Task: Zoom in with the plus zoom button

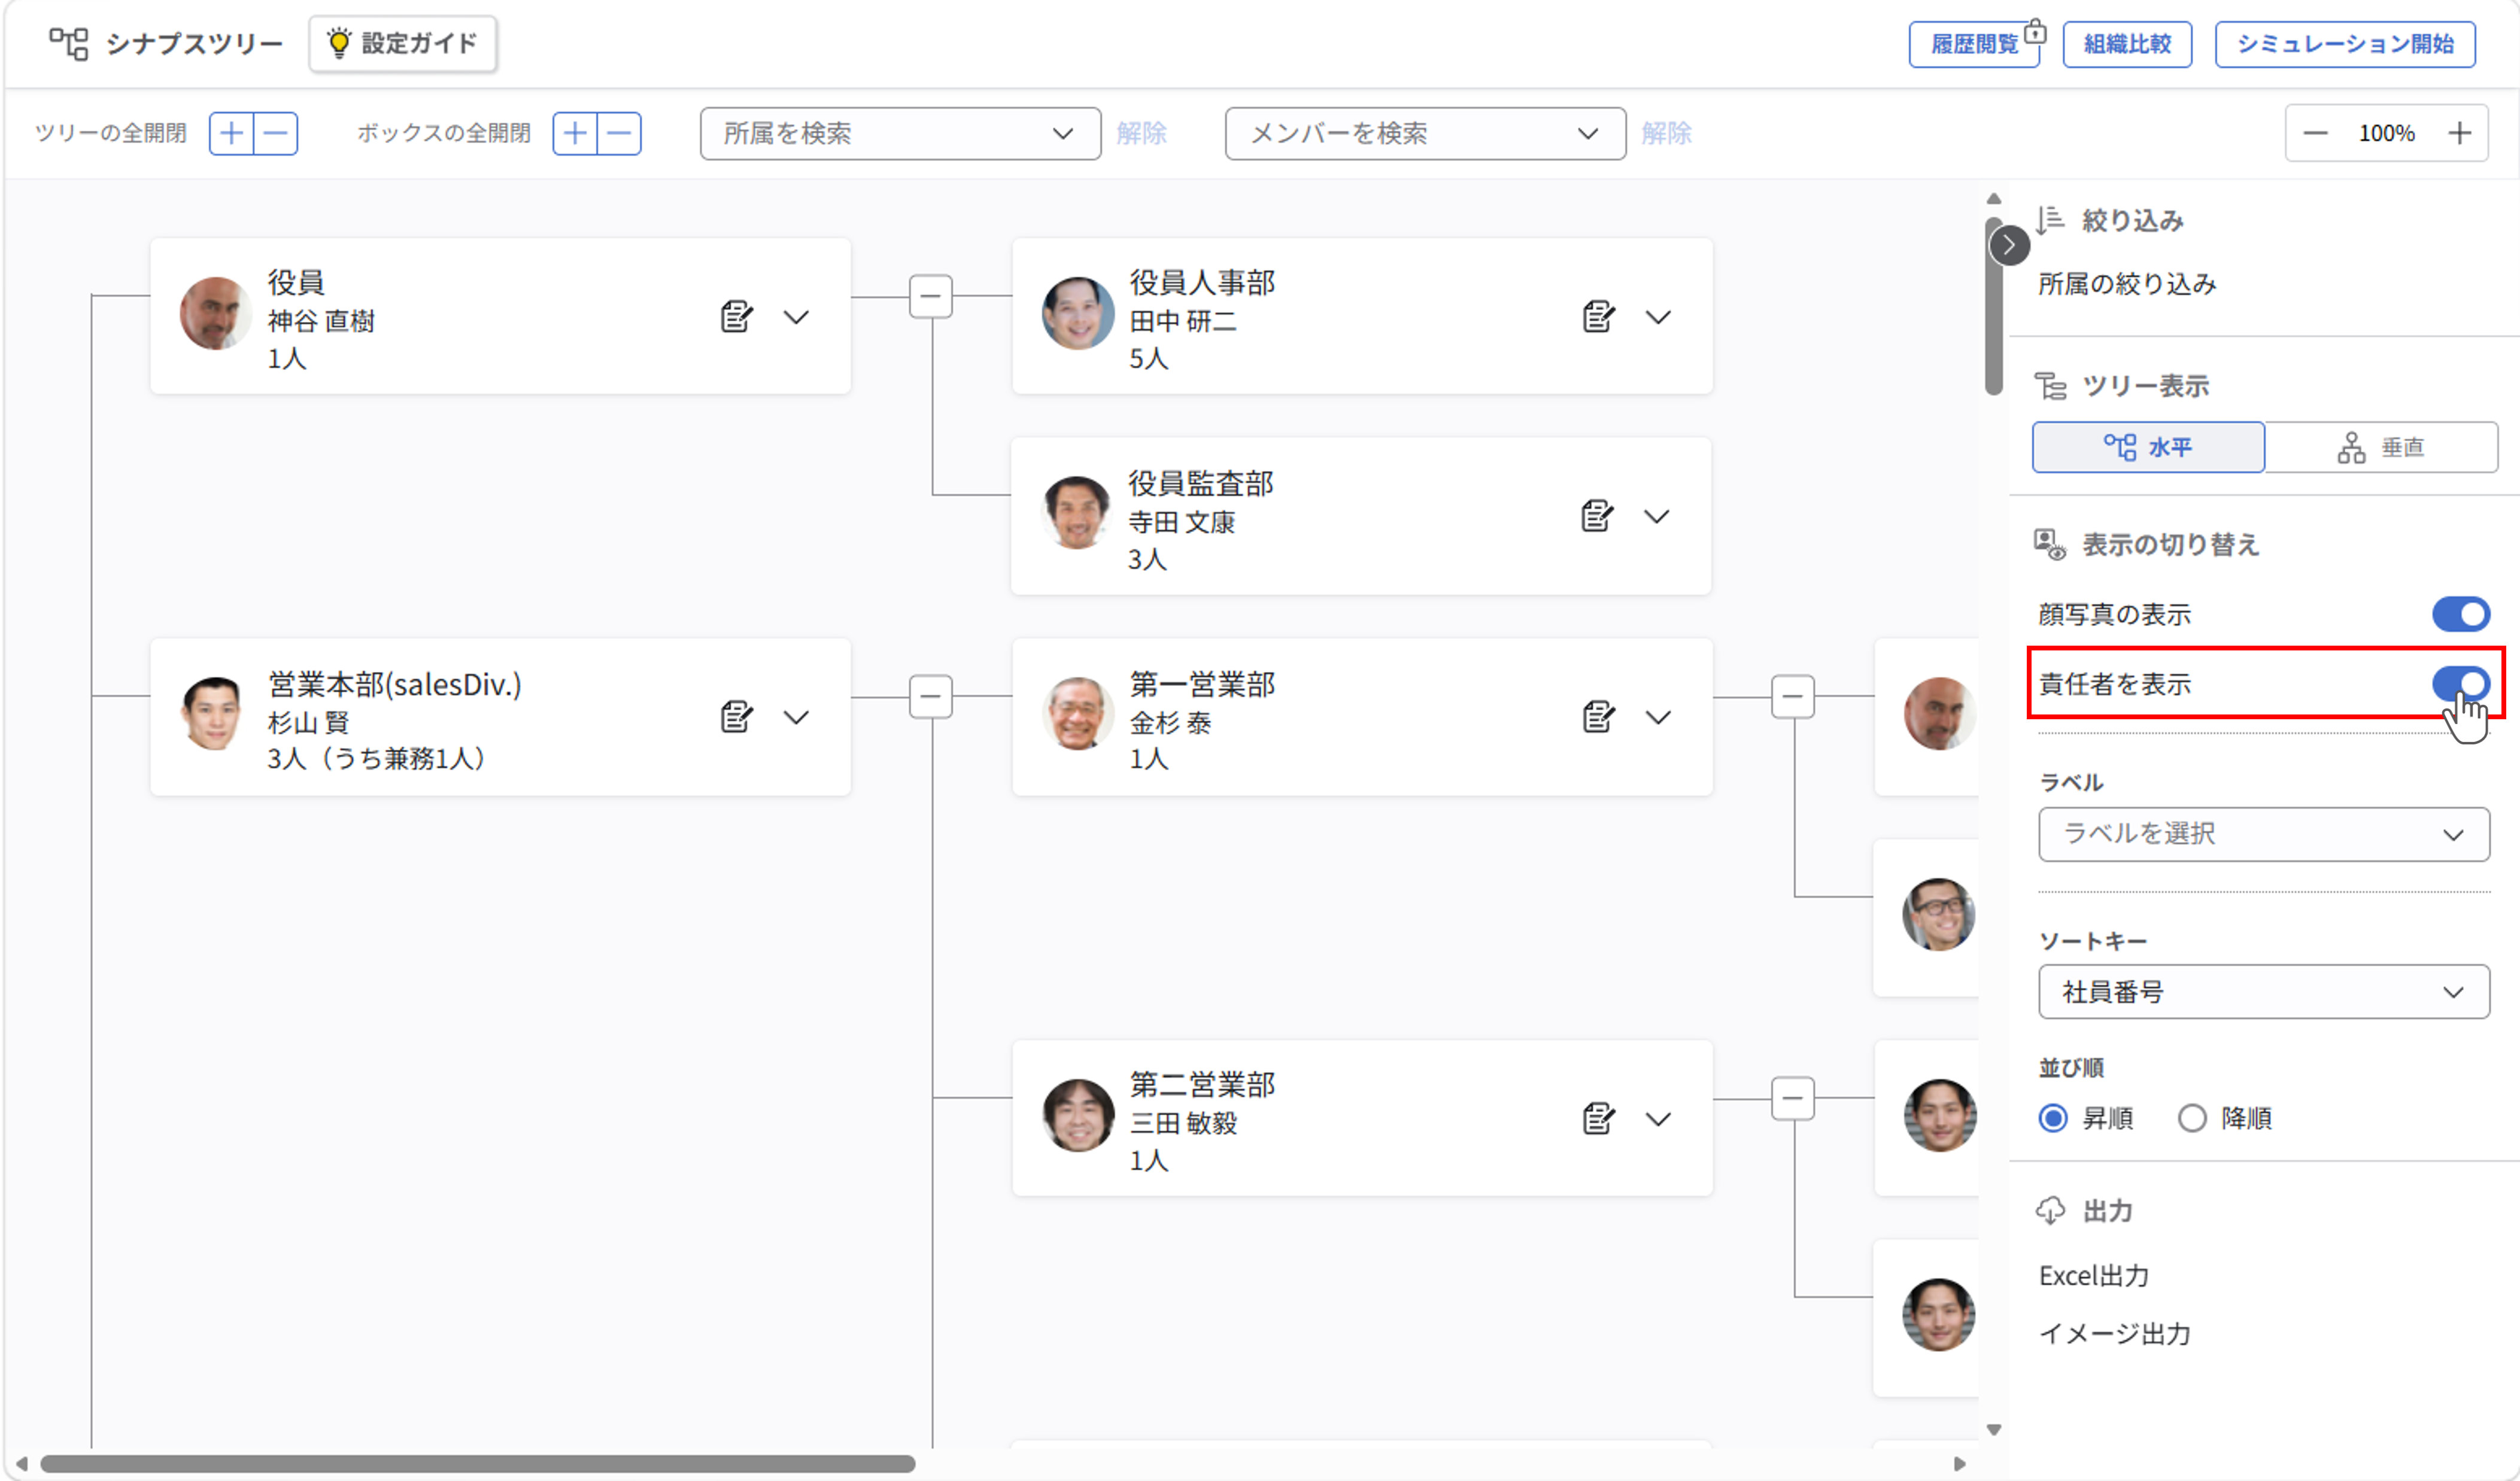Action: click(2460, 133)
